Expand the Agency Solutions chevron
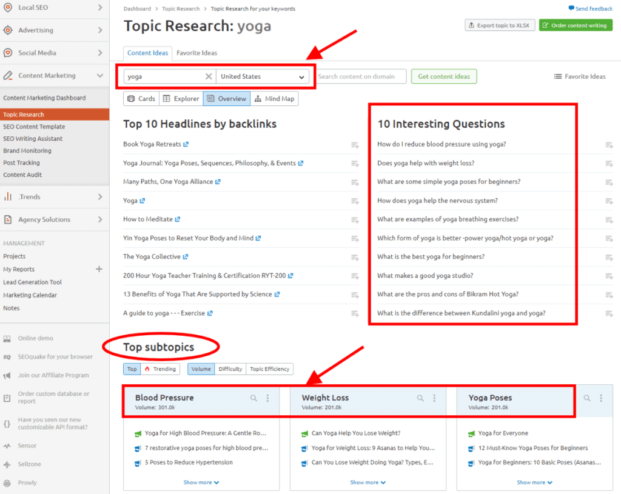The height and width of the screenshot is (494, 621). pos(100,219)
